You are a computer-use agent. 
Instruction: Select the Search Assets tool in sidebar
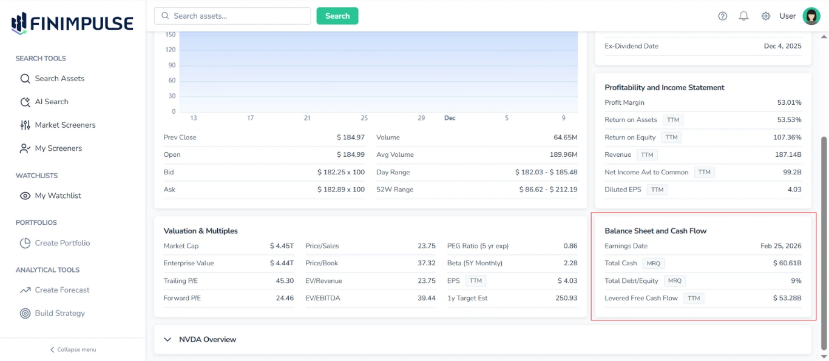61,78
